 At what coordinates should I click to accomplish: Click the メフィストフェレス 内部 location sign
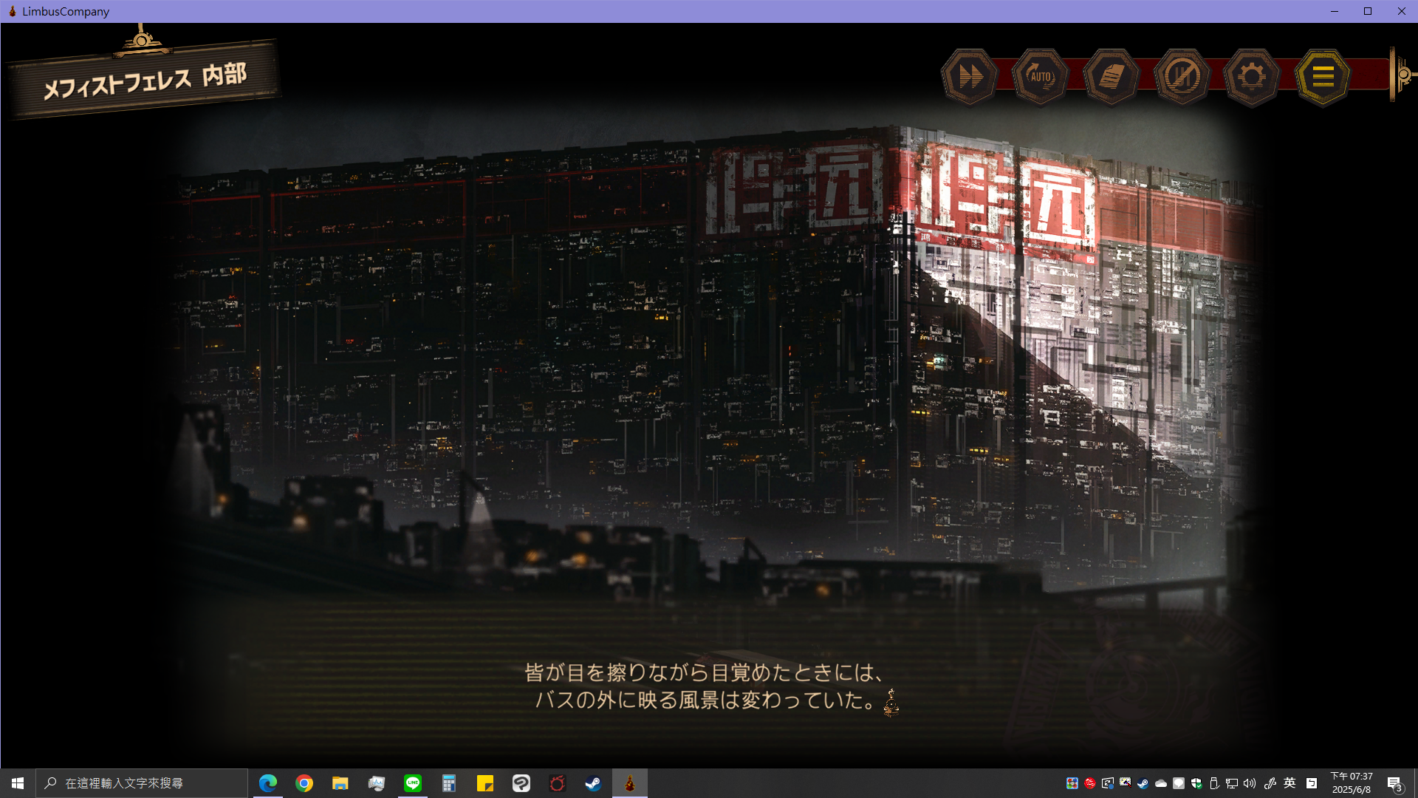[x=143, y=81]
